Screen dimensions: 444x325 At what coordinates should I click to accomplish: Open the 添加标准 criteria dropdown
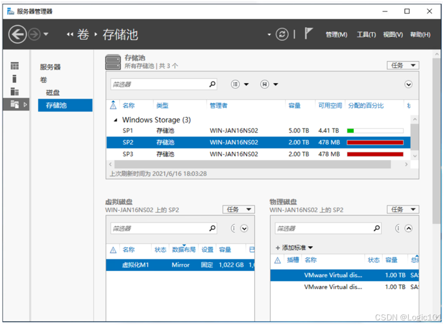pyautogui.click(x=294, y=248)
